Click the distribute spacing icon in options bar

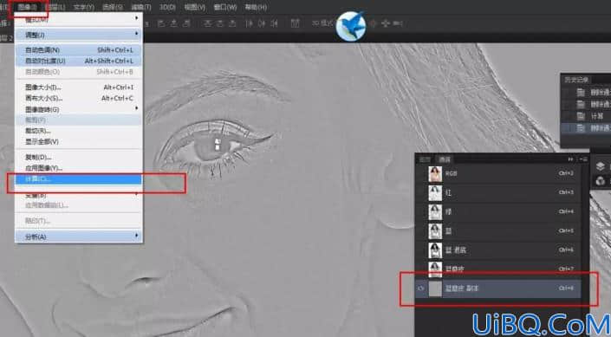point(296,23)
